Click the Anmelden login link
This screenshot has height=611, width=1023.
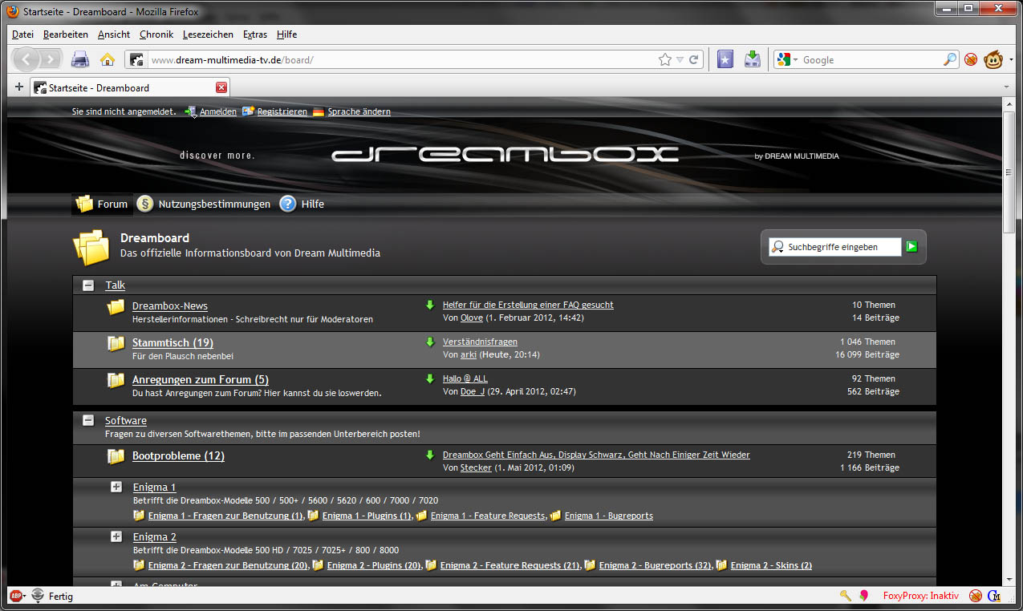pyautogui.click(x=217, y=112)
